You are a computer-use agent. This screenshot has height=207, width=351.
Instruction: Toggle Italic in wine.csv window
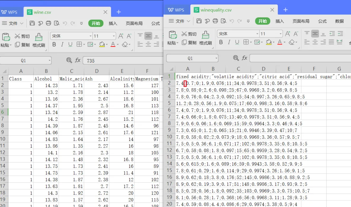click(62, 44)
